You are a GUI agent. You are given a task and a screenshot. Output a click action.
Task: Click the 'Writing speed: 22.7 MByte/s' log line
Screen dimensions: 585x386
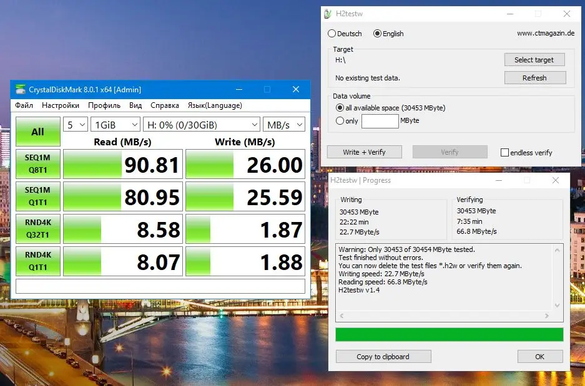pyautogui.click(x=381, y=274)
